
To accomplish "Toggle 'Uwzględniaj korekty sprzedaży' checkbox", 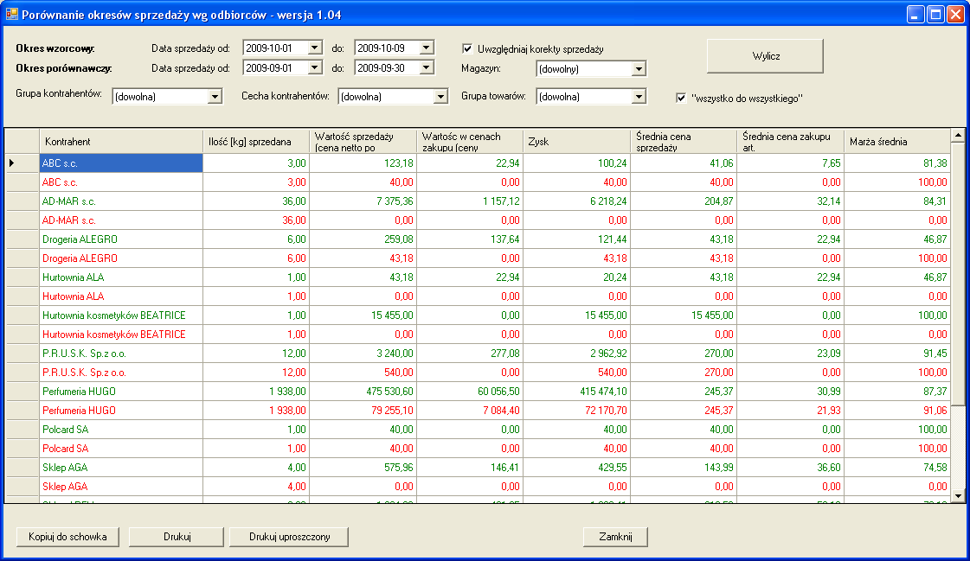I will 467,48.
